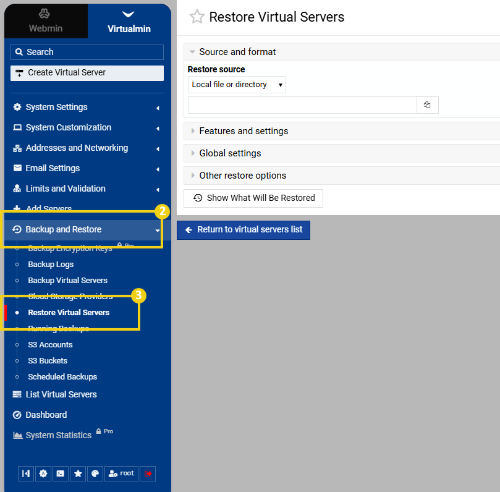Expand the Global settings section
Viewport: 500px width, 492px height.
pyautogui.click(x=229, y=153)
